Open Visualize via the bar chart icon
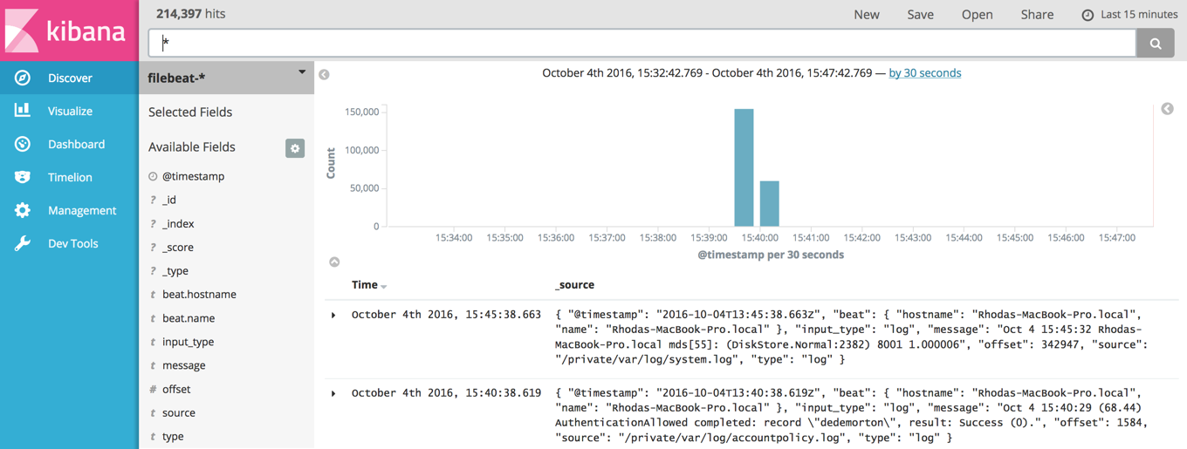Image resolution: width=1187 pixels, height=449 pixels. pos(23,111)
